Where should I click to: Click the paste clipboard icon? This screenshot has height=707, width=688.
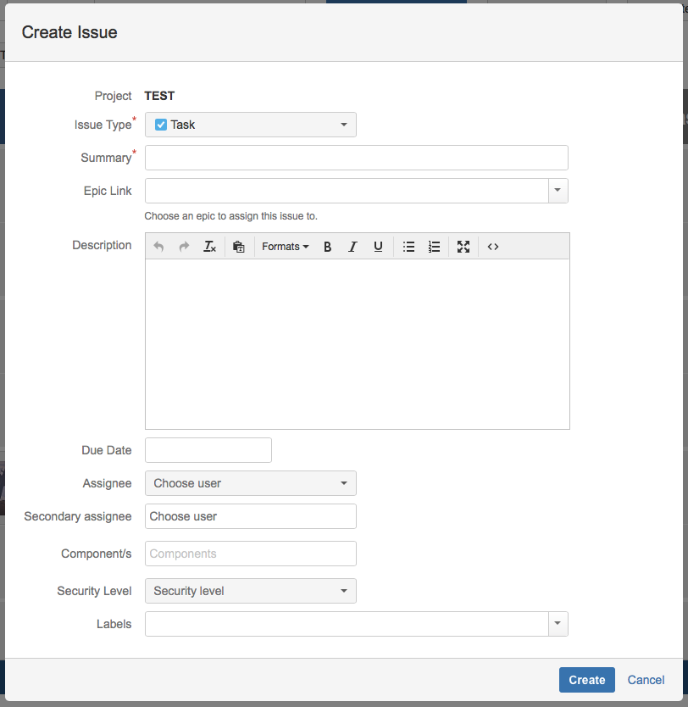pos(239,247)
